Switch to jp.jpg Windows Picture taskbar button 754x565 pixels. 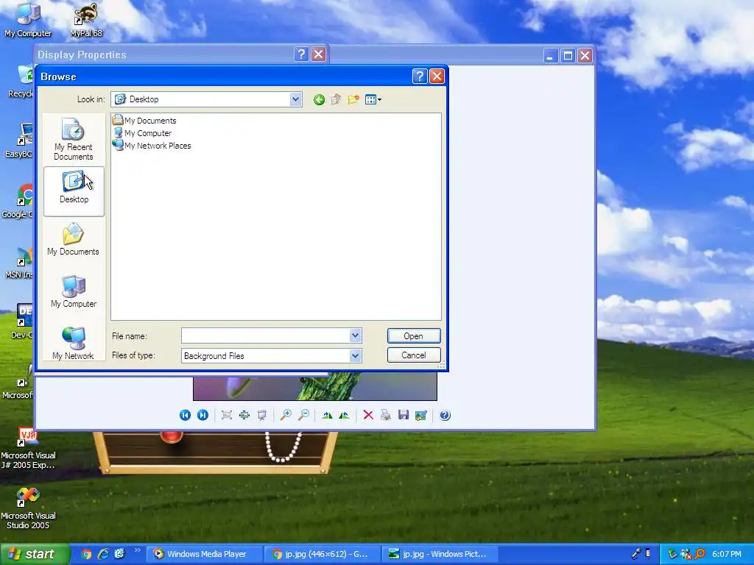point(440,554)
